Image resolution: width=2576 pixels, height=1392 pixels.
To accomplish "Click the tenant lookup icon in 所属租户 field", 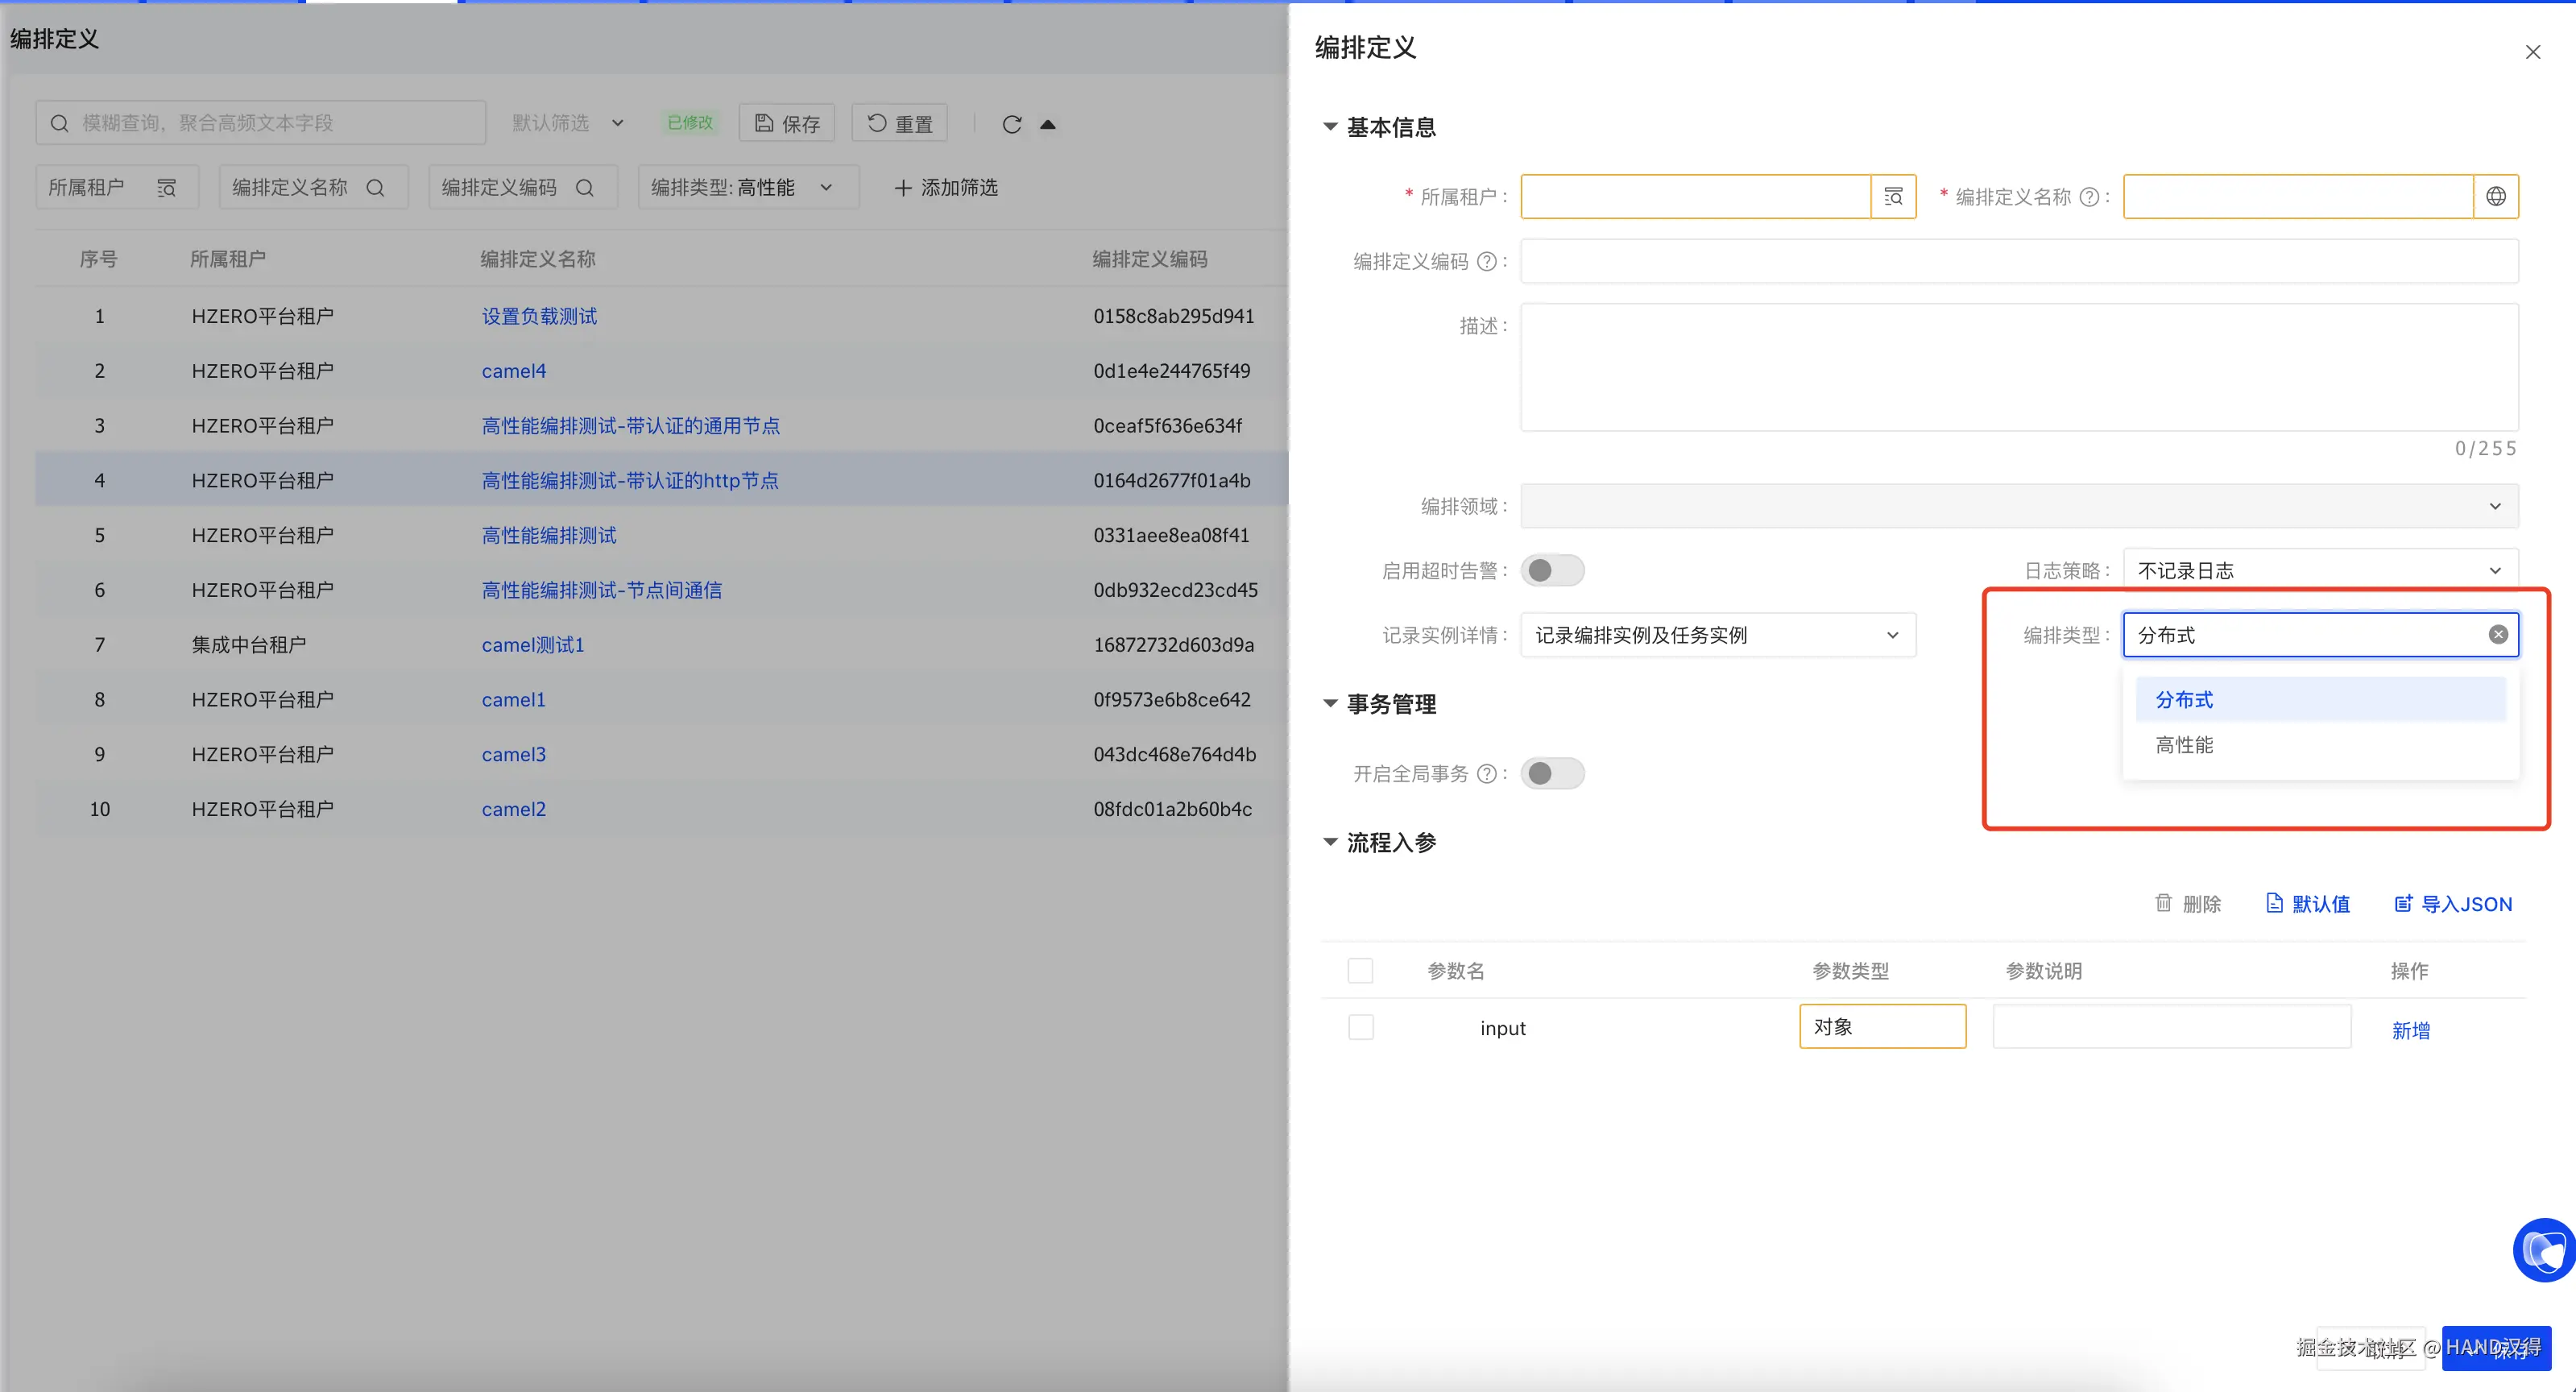I will point(1893,197).
